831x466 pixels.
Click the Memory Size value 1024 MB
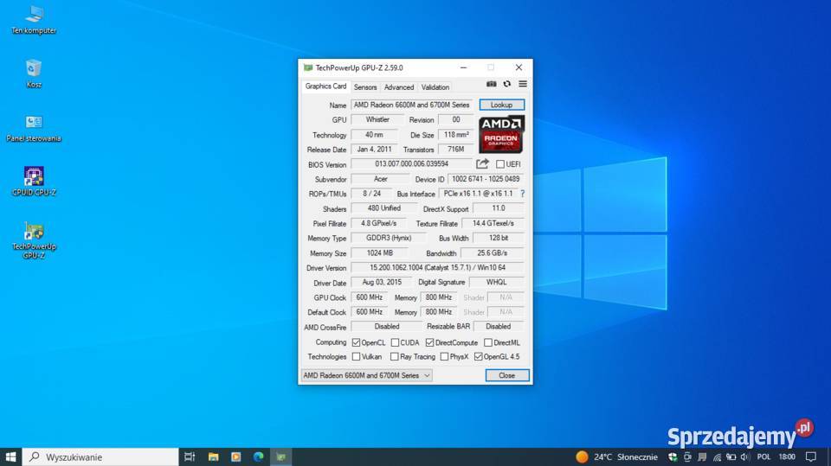[379, 253]
